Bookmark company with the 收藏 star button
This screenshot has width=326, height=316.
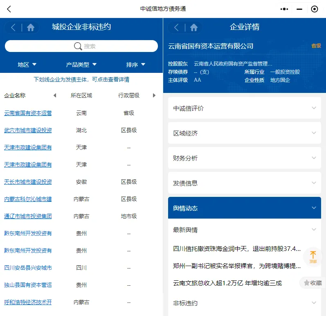pyautogui.click(x=313, y=283)
